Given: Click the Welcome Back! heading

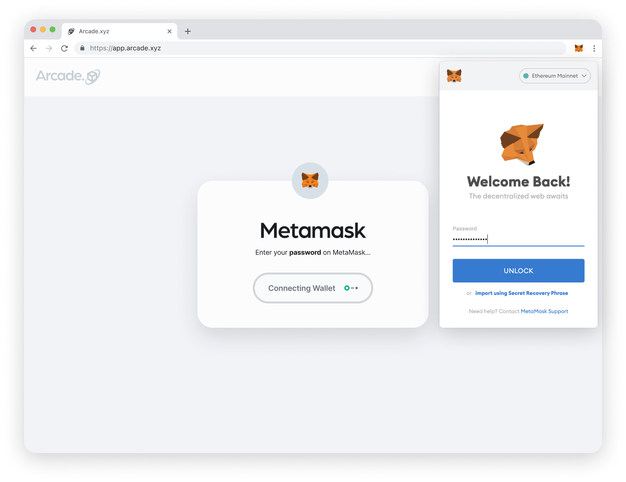Looking at the screenshot, I should tap(519, 182).
